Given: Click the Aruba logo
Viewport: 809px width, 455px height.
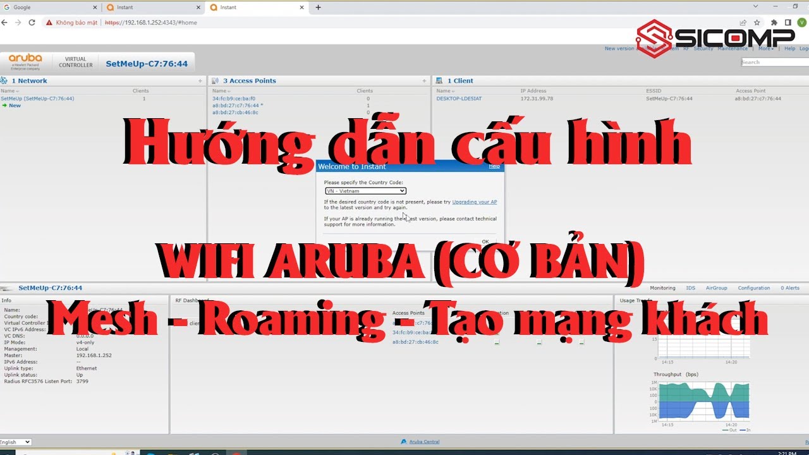Looking at the screenshot, I should (x=25, y=62).
